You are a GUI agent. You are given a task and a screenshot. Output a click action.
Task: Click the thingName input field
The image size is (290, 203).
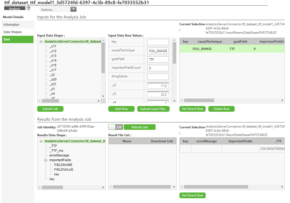pos(158,77)
